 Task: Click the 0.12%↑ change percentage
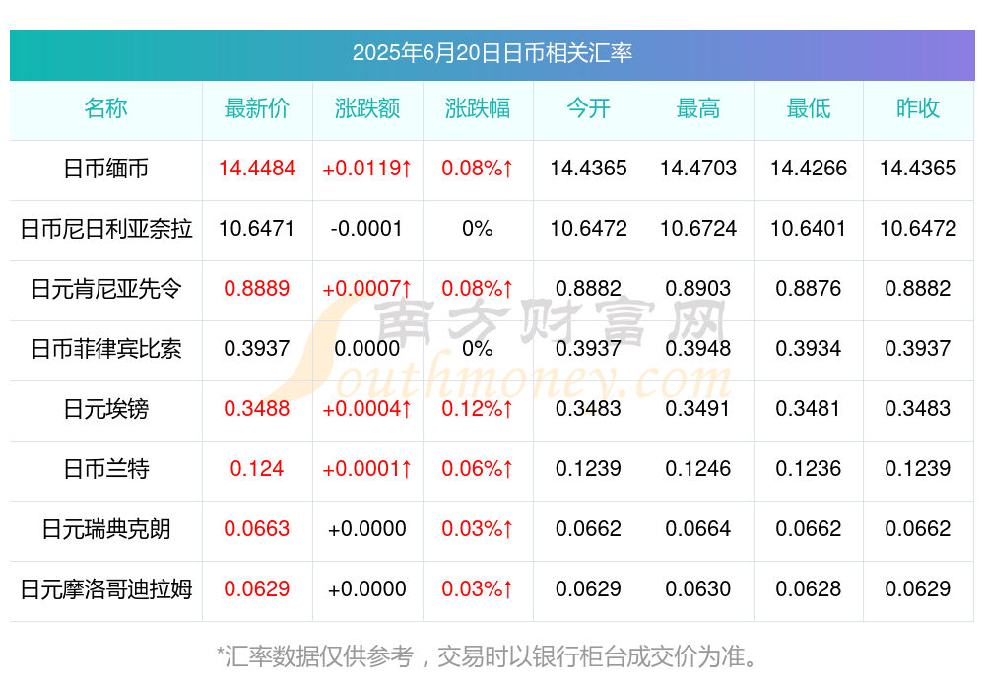478,408
